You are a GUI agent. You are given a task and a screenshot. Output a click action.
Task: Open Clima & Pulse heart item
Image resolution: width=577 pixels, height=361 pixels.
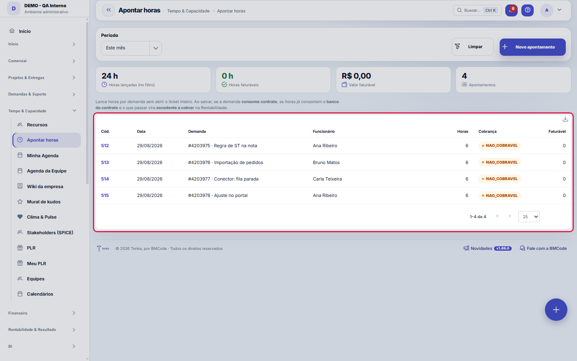47,217
